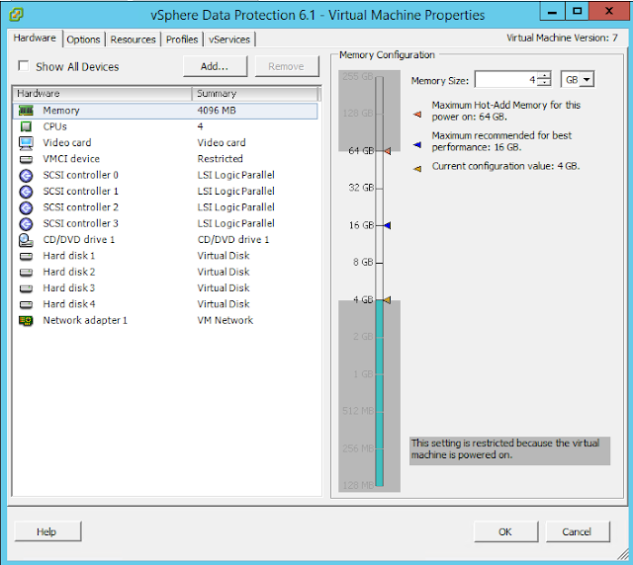Select the Memory row text

click(61, 111)
